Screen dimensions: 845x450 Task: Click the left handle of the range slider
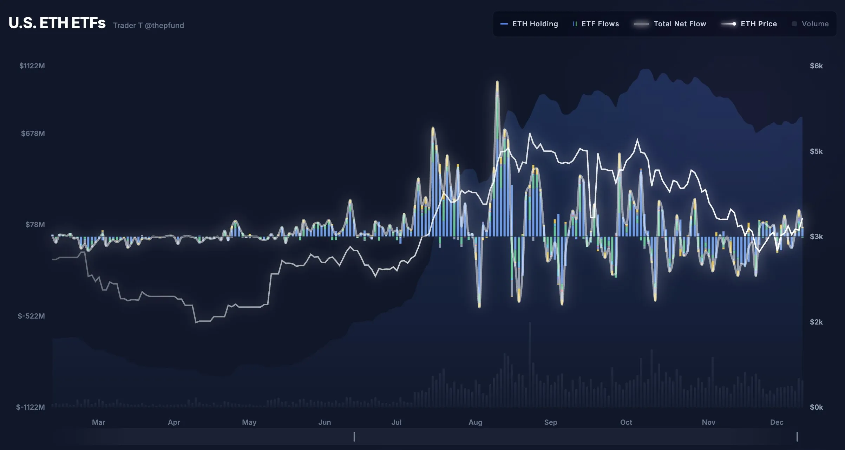tap(354, 437)
